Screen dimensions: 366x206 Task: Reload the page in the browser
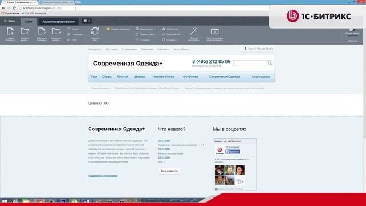click(x=14, y=8)
